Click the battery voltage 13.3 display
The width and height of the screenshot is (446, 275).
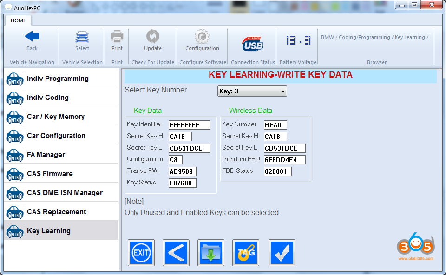298,40
